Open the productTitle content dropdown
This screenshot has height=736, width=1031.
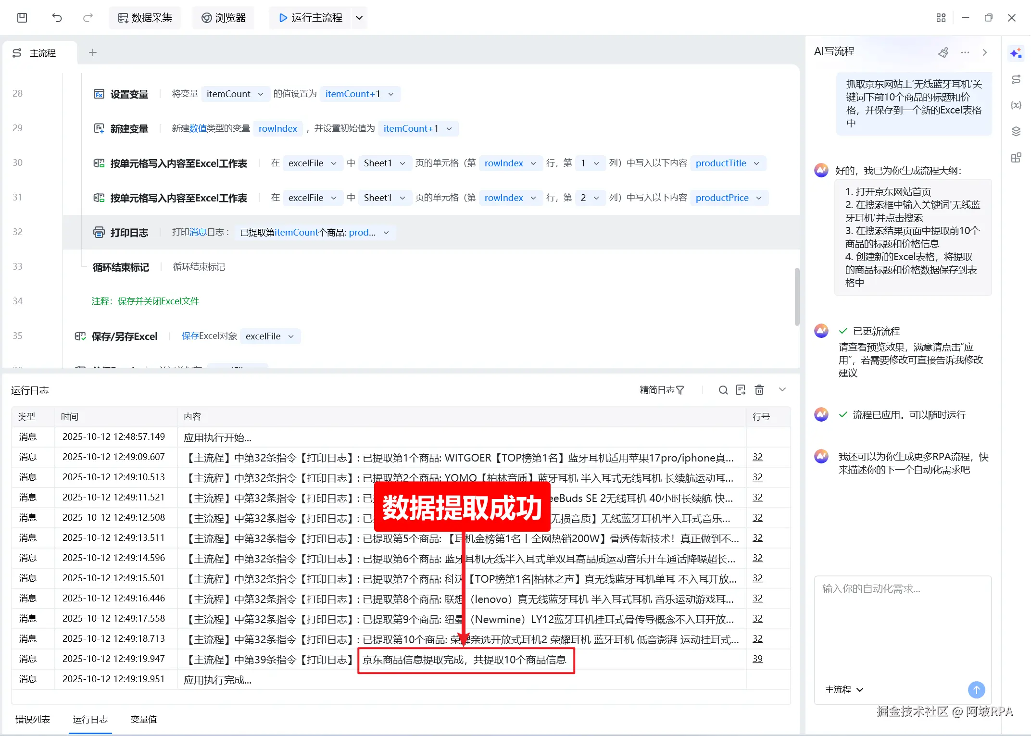pyautogui.click(x=757, y=163)
